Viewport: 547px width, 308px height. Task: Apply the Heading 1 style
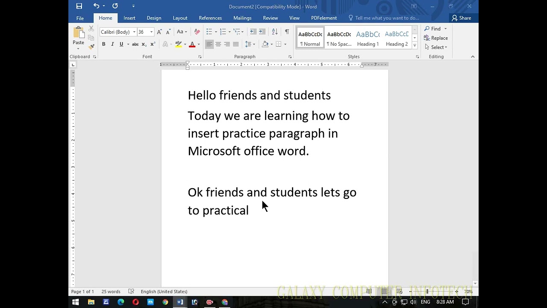[368, 38]
